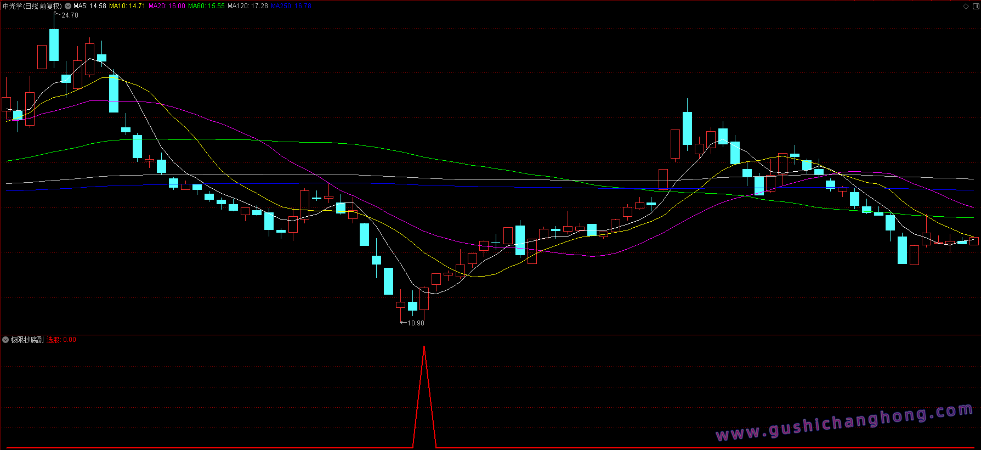Click the red signal spike peak in sub-chart
The height and width of the screenshot is (450, 981).
pyautogui.click(x=424, y=347)
